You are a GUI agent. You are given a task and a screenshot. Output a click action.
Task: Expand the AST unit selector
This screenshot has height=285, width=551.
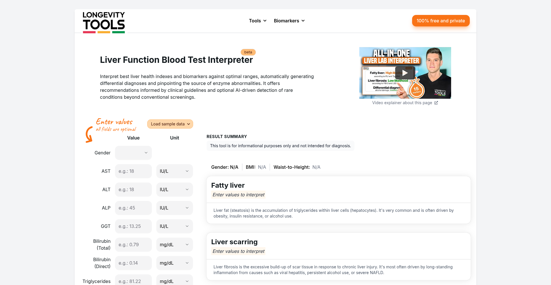[x=174, y=171]
